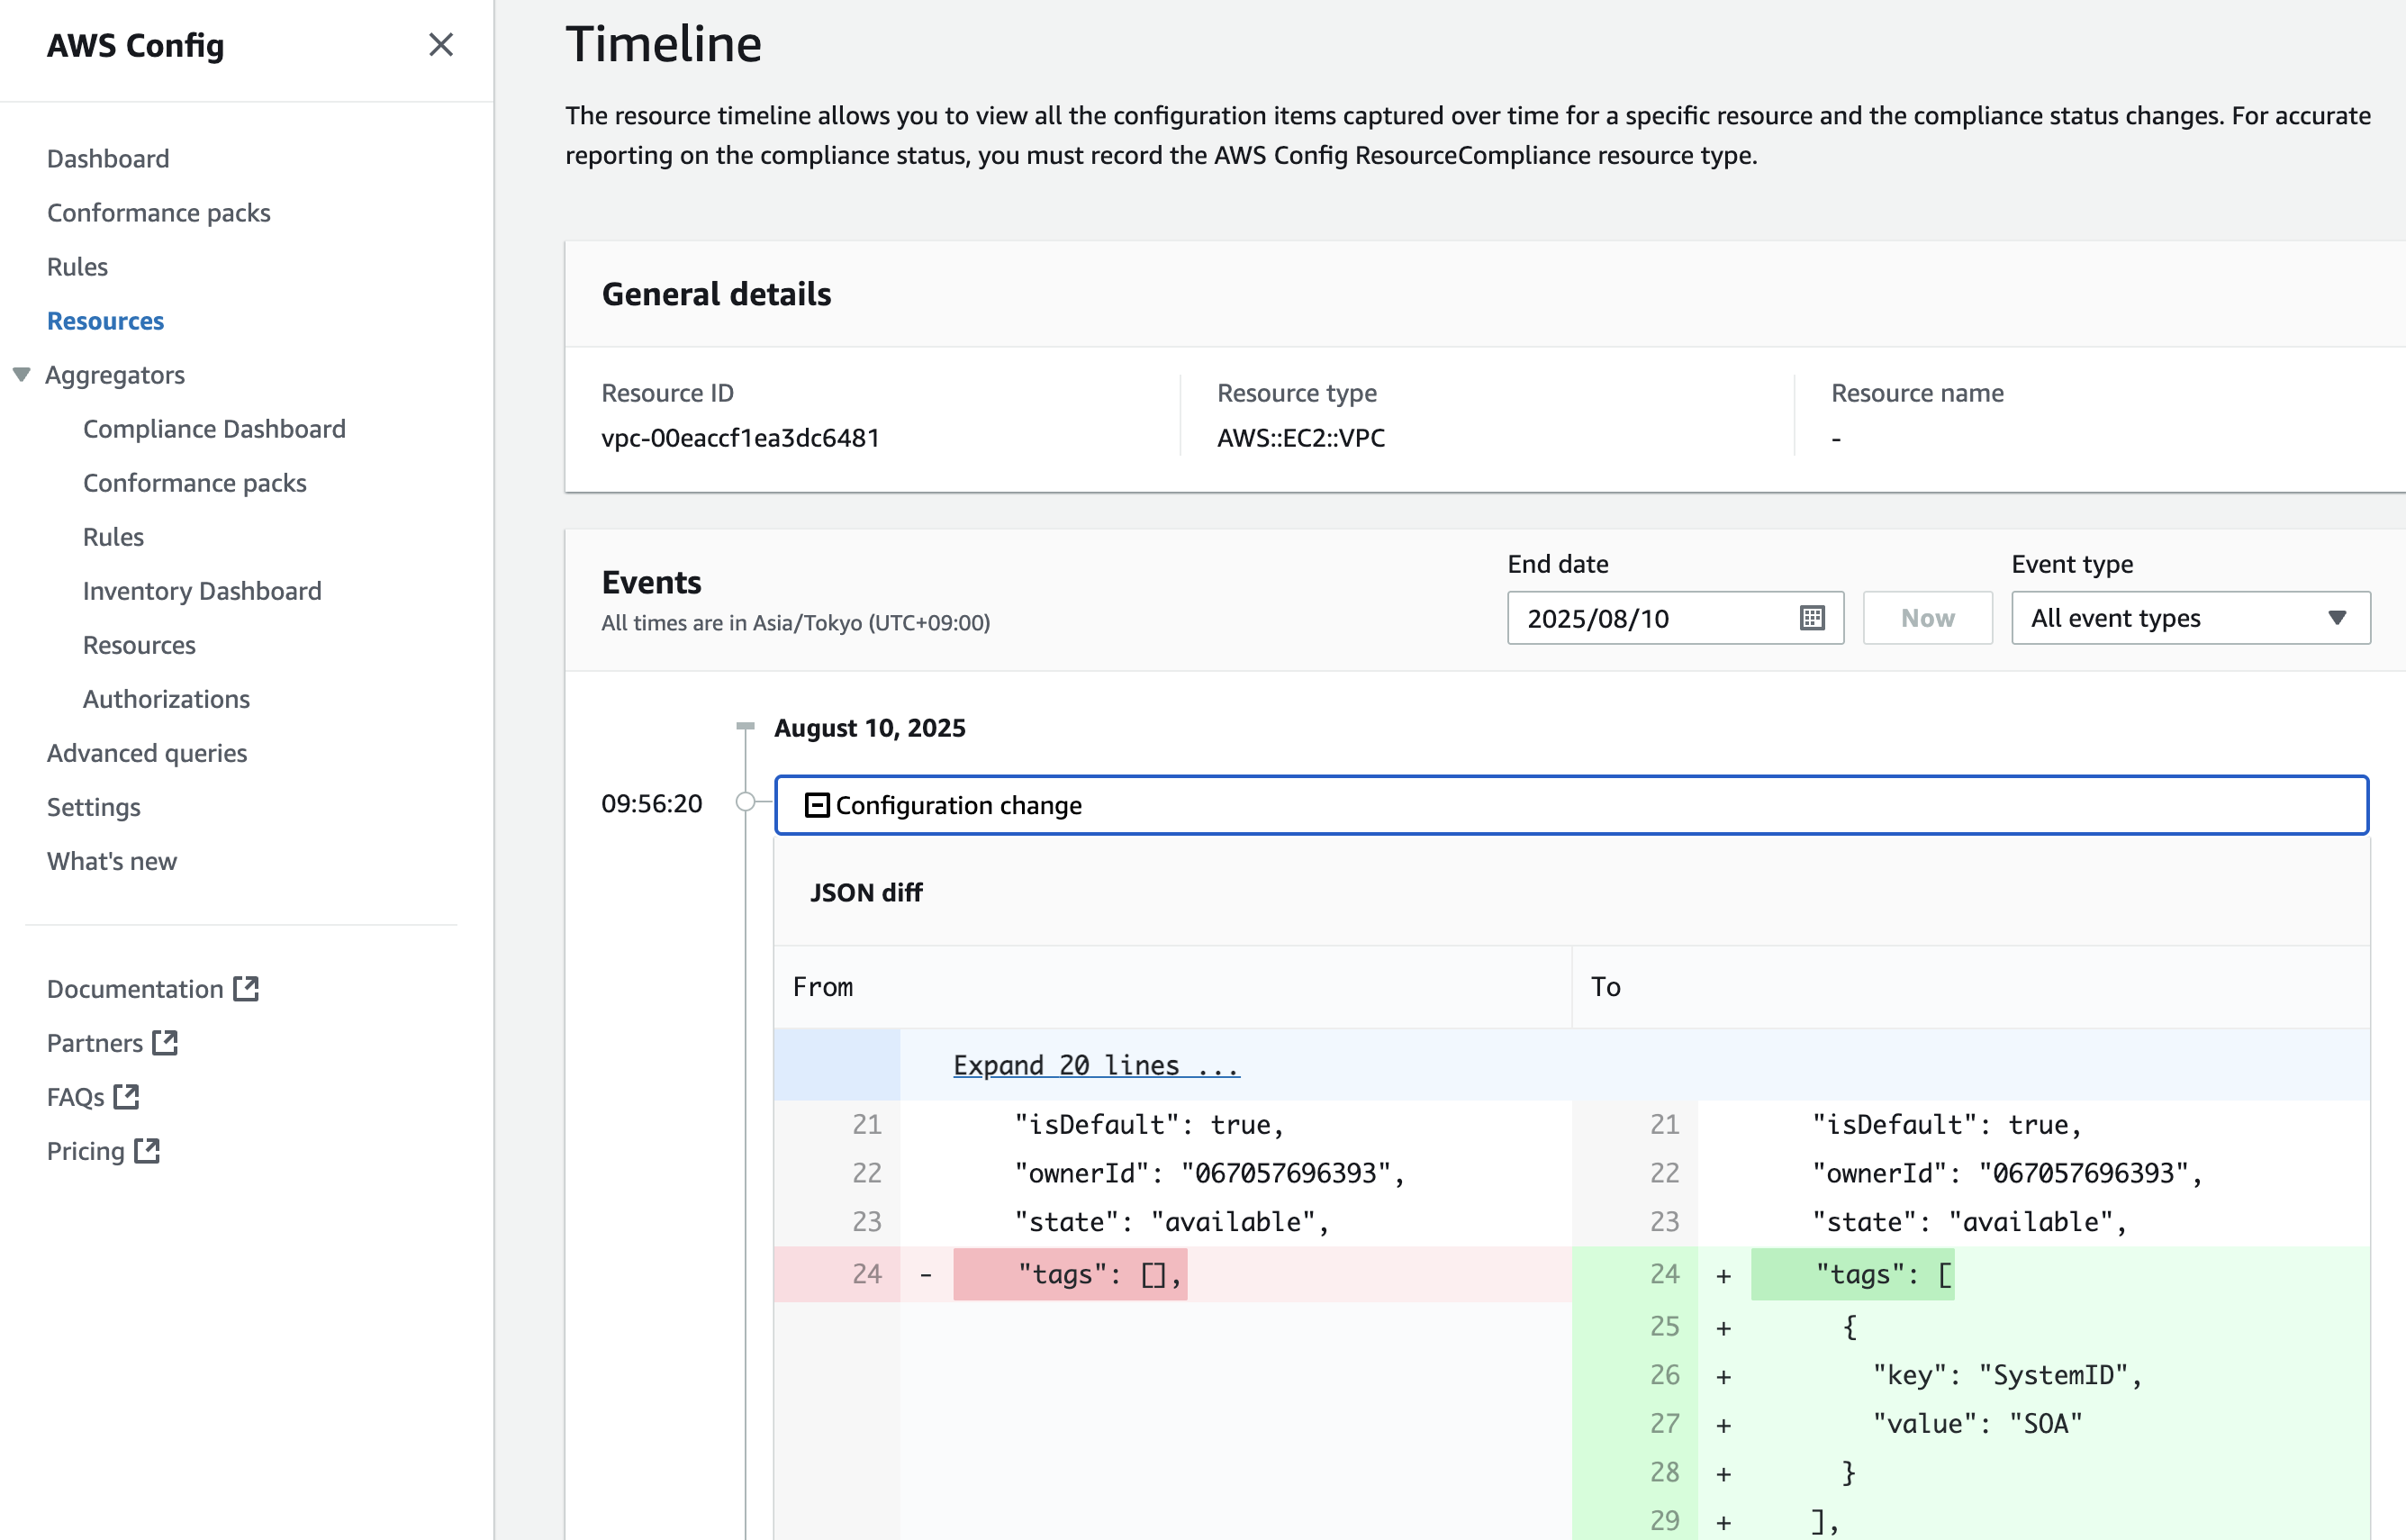Click the FAQs external link icon
Screen dimensions: 2406x1540
click(126, 1096)
